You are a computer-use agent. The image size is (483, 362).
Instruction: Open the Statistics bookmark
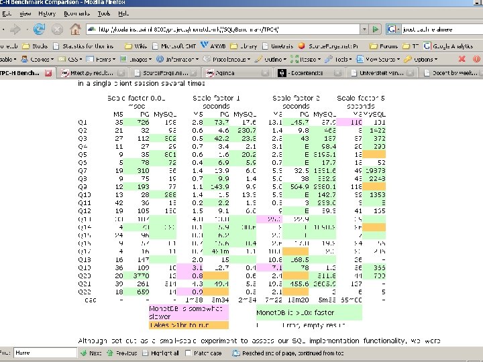tap(83, 46)
